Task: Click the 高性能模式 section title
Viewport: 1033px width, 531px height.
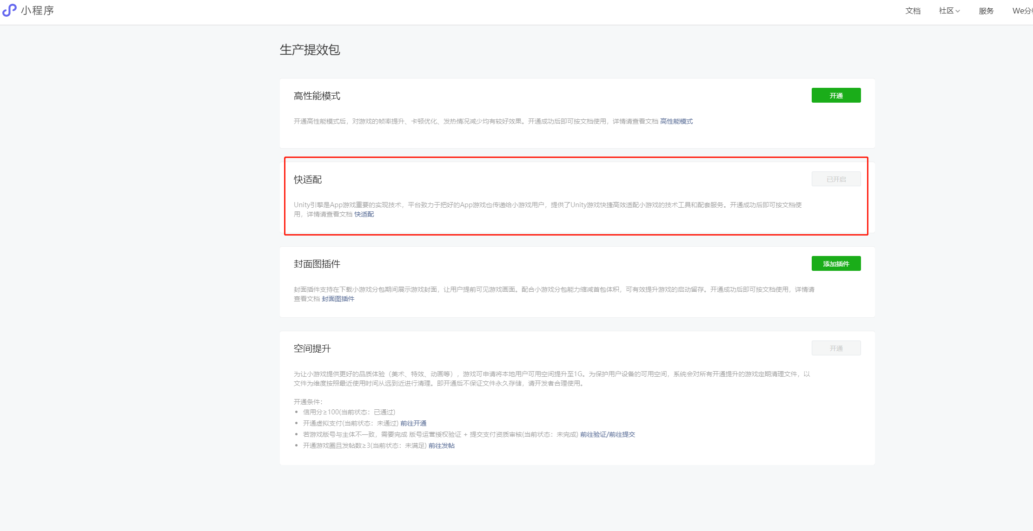Action: pyautogui.click(x=317, y=96)
